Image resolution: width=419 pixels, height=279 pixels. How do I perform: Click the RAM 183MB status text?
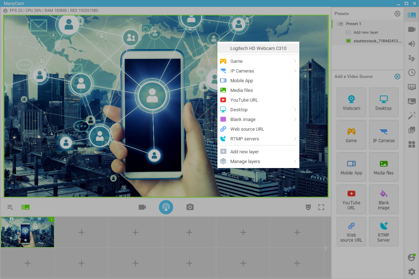pyautogui.click(x=56, y=10)
